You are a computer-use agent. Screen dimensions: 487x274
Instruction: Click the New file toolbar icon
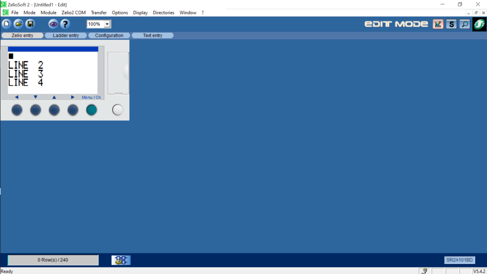point(7,24)
